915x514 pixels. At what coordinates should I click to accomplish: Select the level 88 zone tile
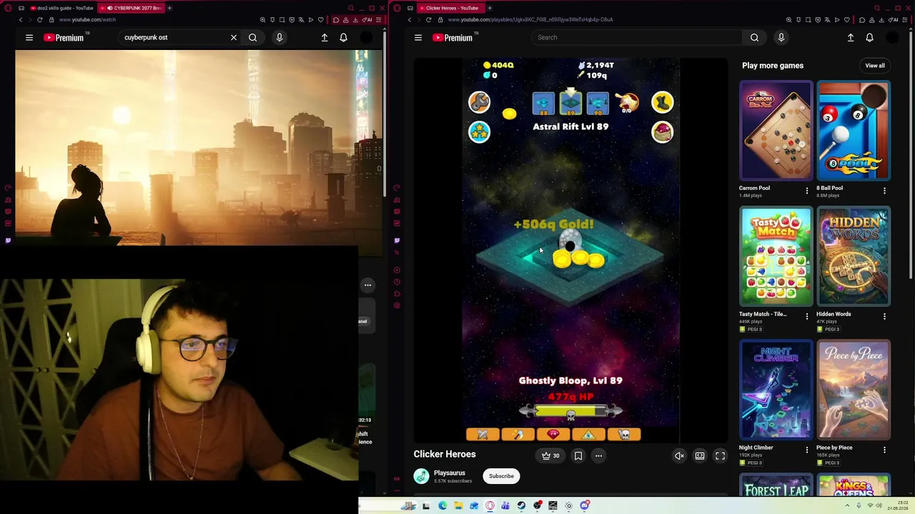pos(543,104)
